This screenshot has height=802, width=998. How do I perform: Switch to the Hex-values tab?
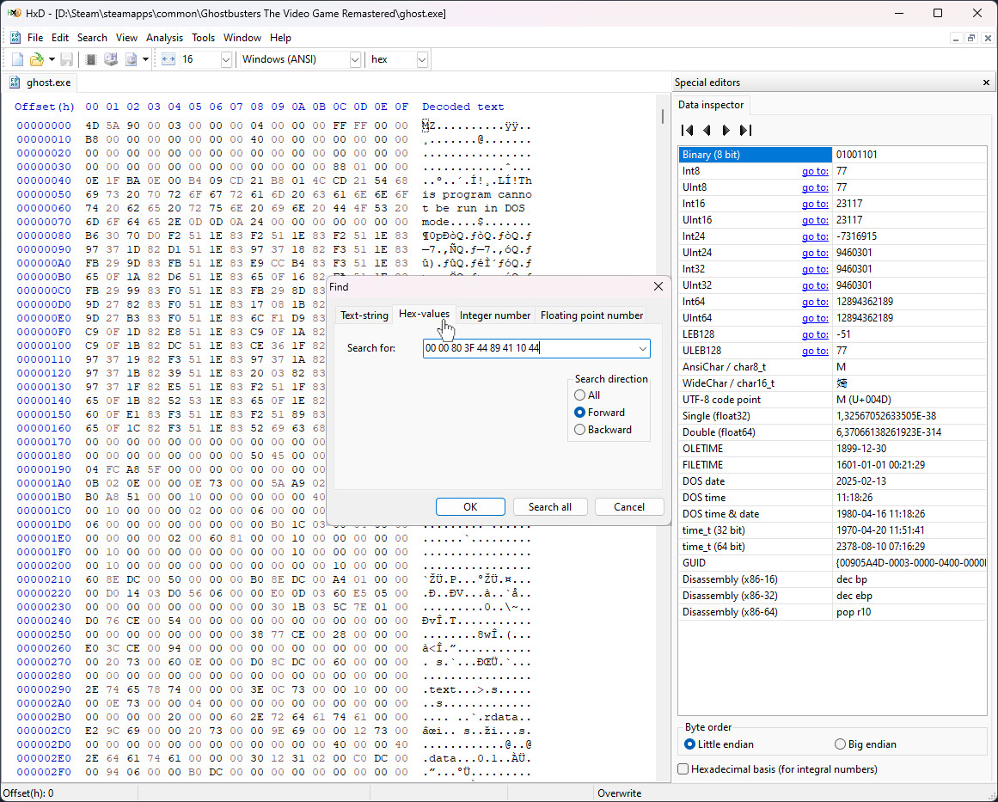424,314
